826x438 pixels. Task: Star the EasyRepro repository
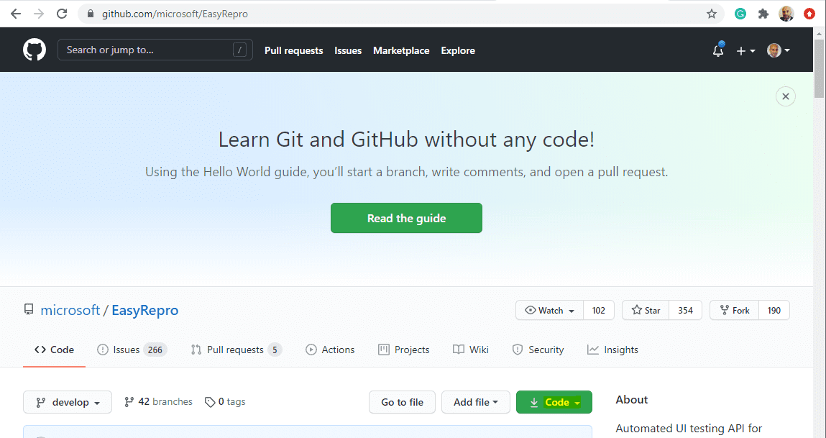pos(646,310)
